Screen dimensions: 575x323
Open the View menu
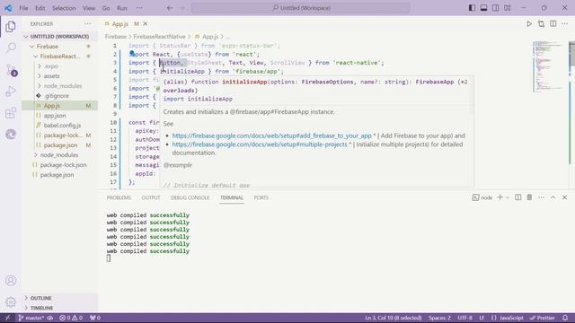89,8
